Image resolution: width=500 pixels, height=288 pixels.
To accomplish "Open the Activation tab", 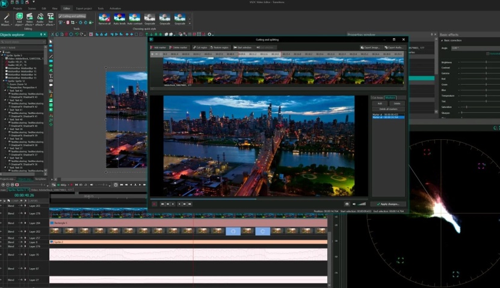I will pyautogui.click(x=115, y=8).
